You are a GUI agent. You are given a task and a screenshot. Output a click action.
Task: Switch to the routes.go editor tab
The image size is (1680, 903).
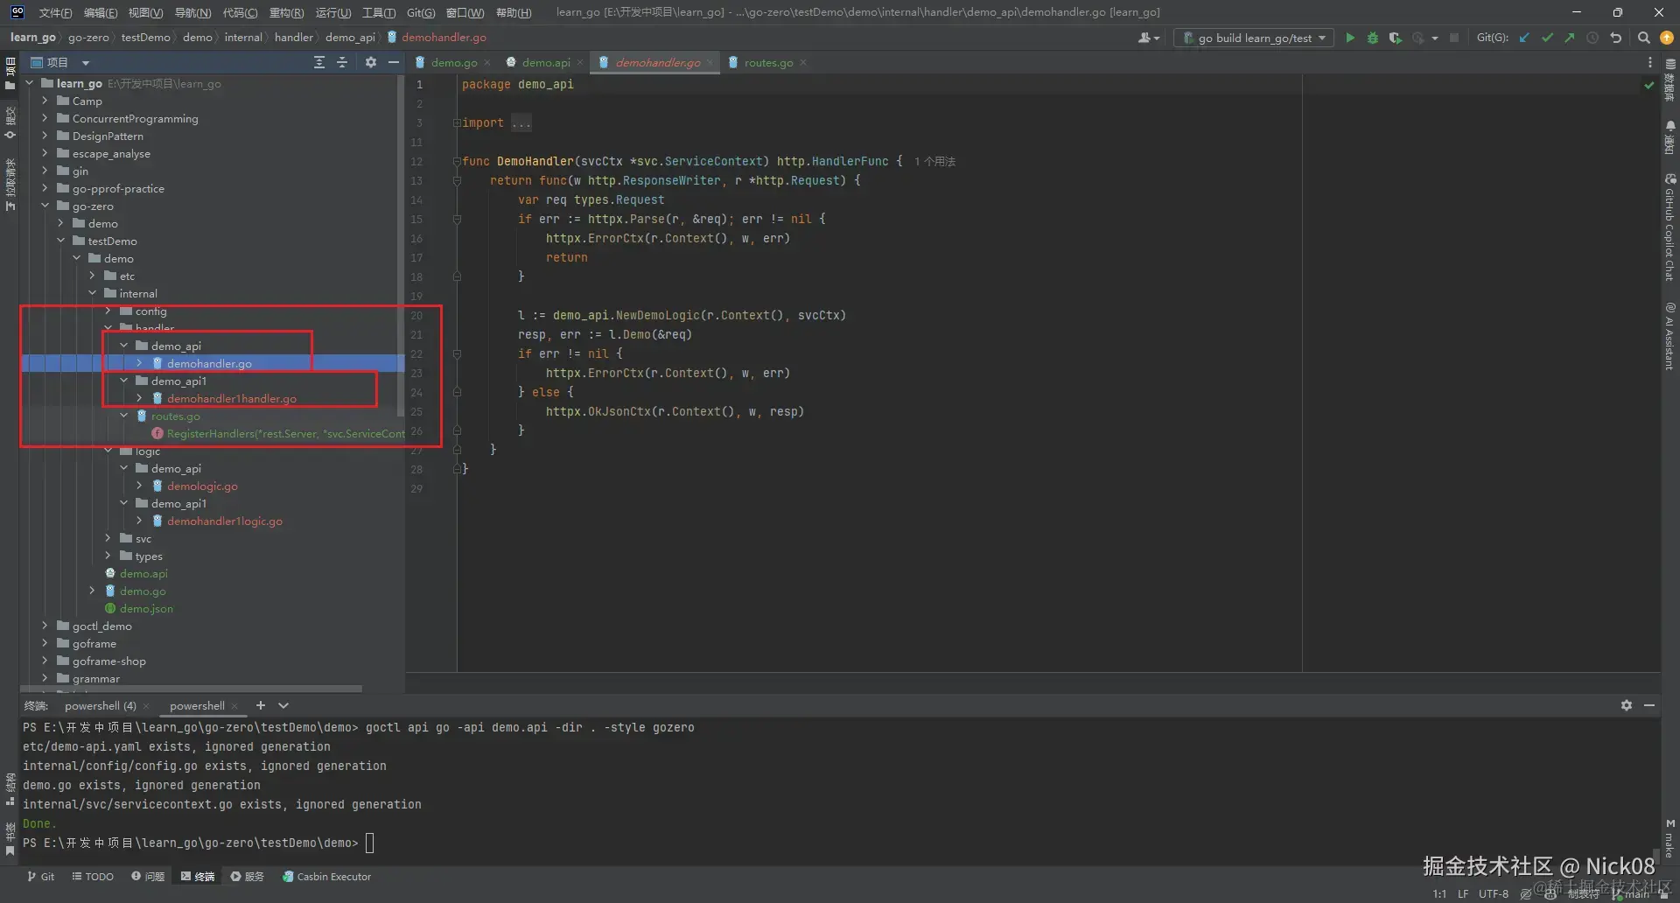click(767, 62)
